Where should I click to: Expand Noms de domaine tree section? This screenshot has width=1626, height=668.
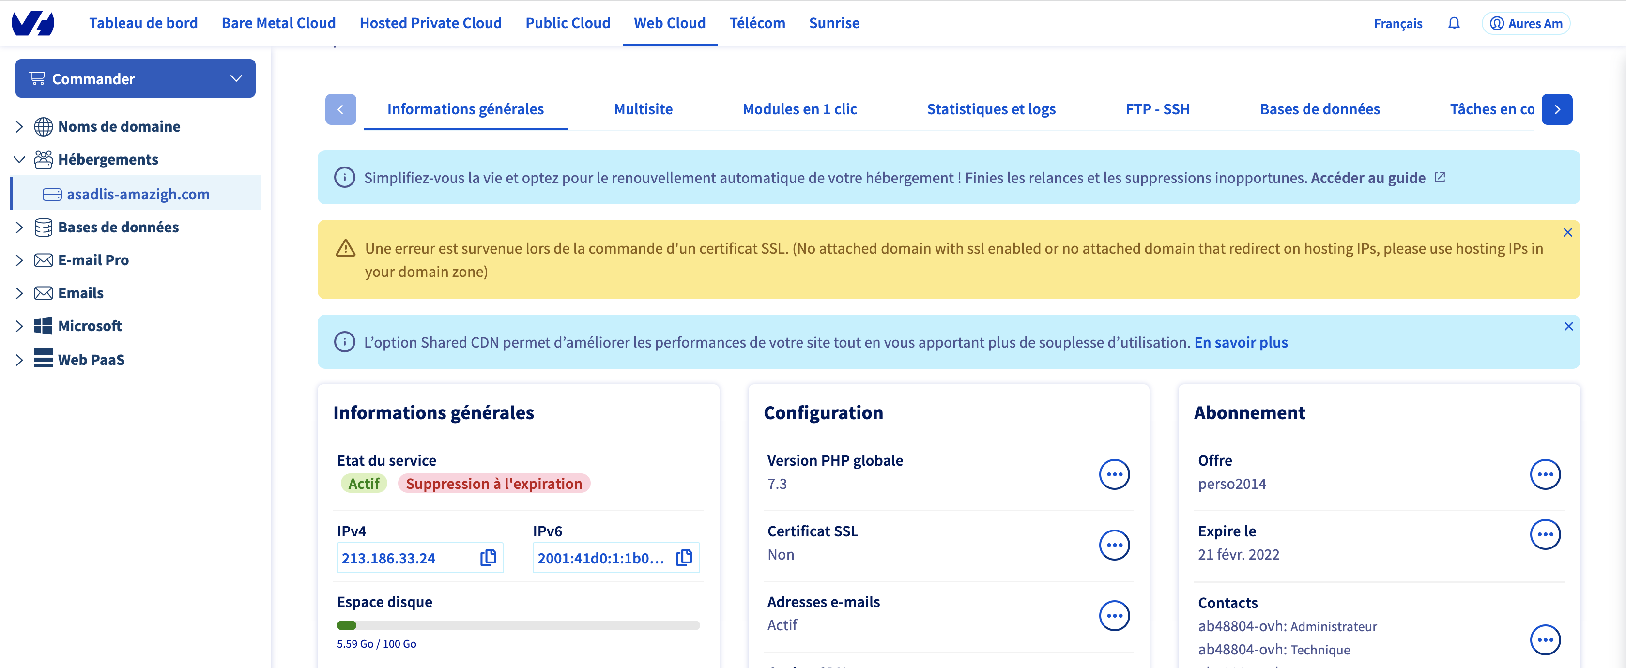coord(19,127)
